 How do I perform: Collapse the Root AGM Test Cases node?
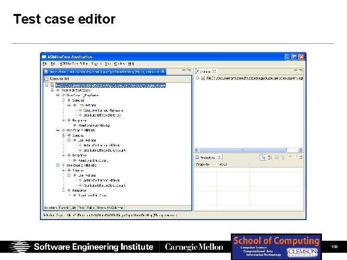(x=52, y=90)
